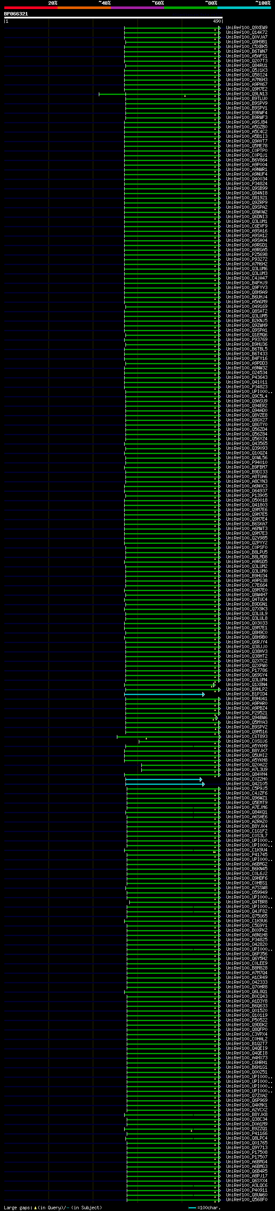Click the green alignment bar for UniRef100_B9ZZQ1

[173, 1129]
